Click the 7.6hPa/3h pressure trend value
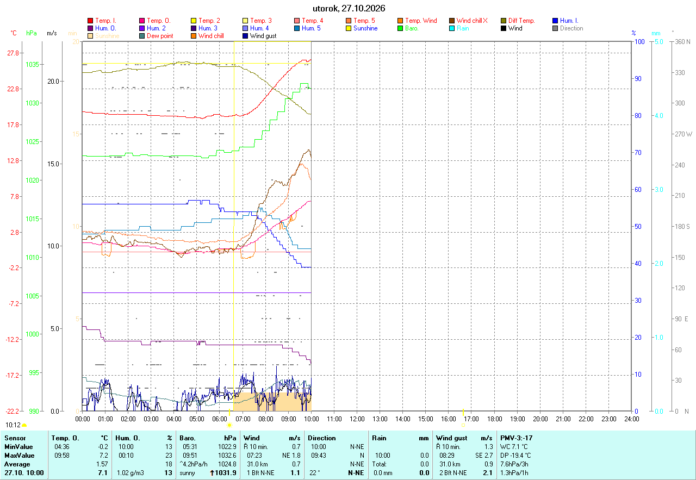 click(515, 464)
